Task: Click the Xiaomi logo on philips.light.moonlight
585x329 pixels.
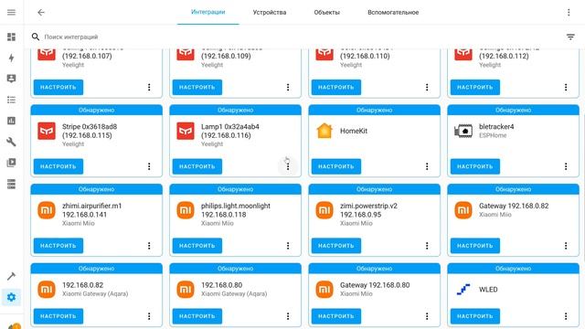Action: (x=186, y=210)
